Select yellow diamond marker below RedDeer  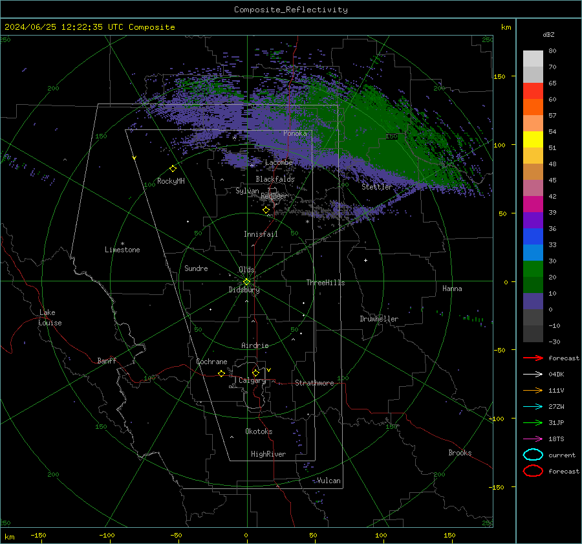tap(266, 210)
